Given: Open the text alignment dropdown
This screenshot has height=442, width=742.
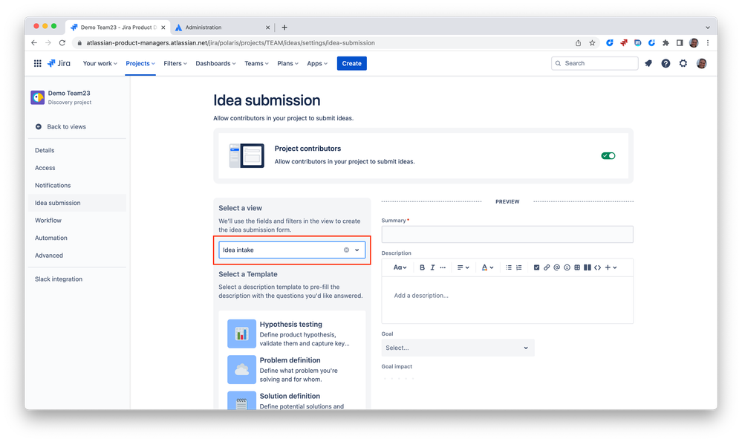Looking at the screenshot, I should pyautogui.click(x=463, y=267).
